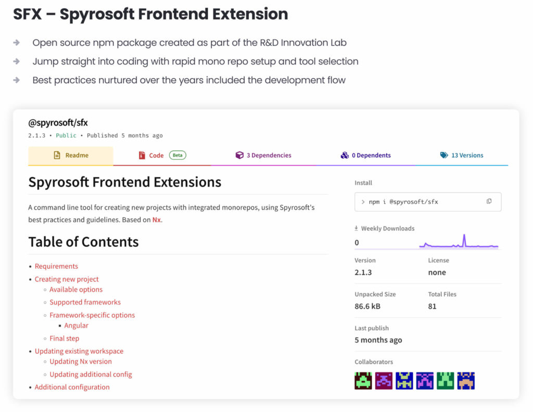
Task: Click the Requirements table of contents link
Action: click(x=56, y=266)
